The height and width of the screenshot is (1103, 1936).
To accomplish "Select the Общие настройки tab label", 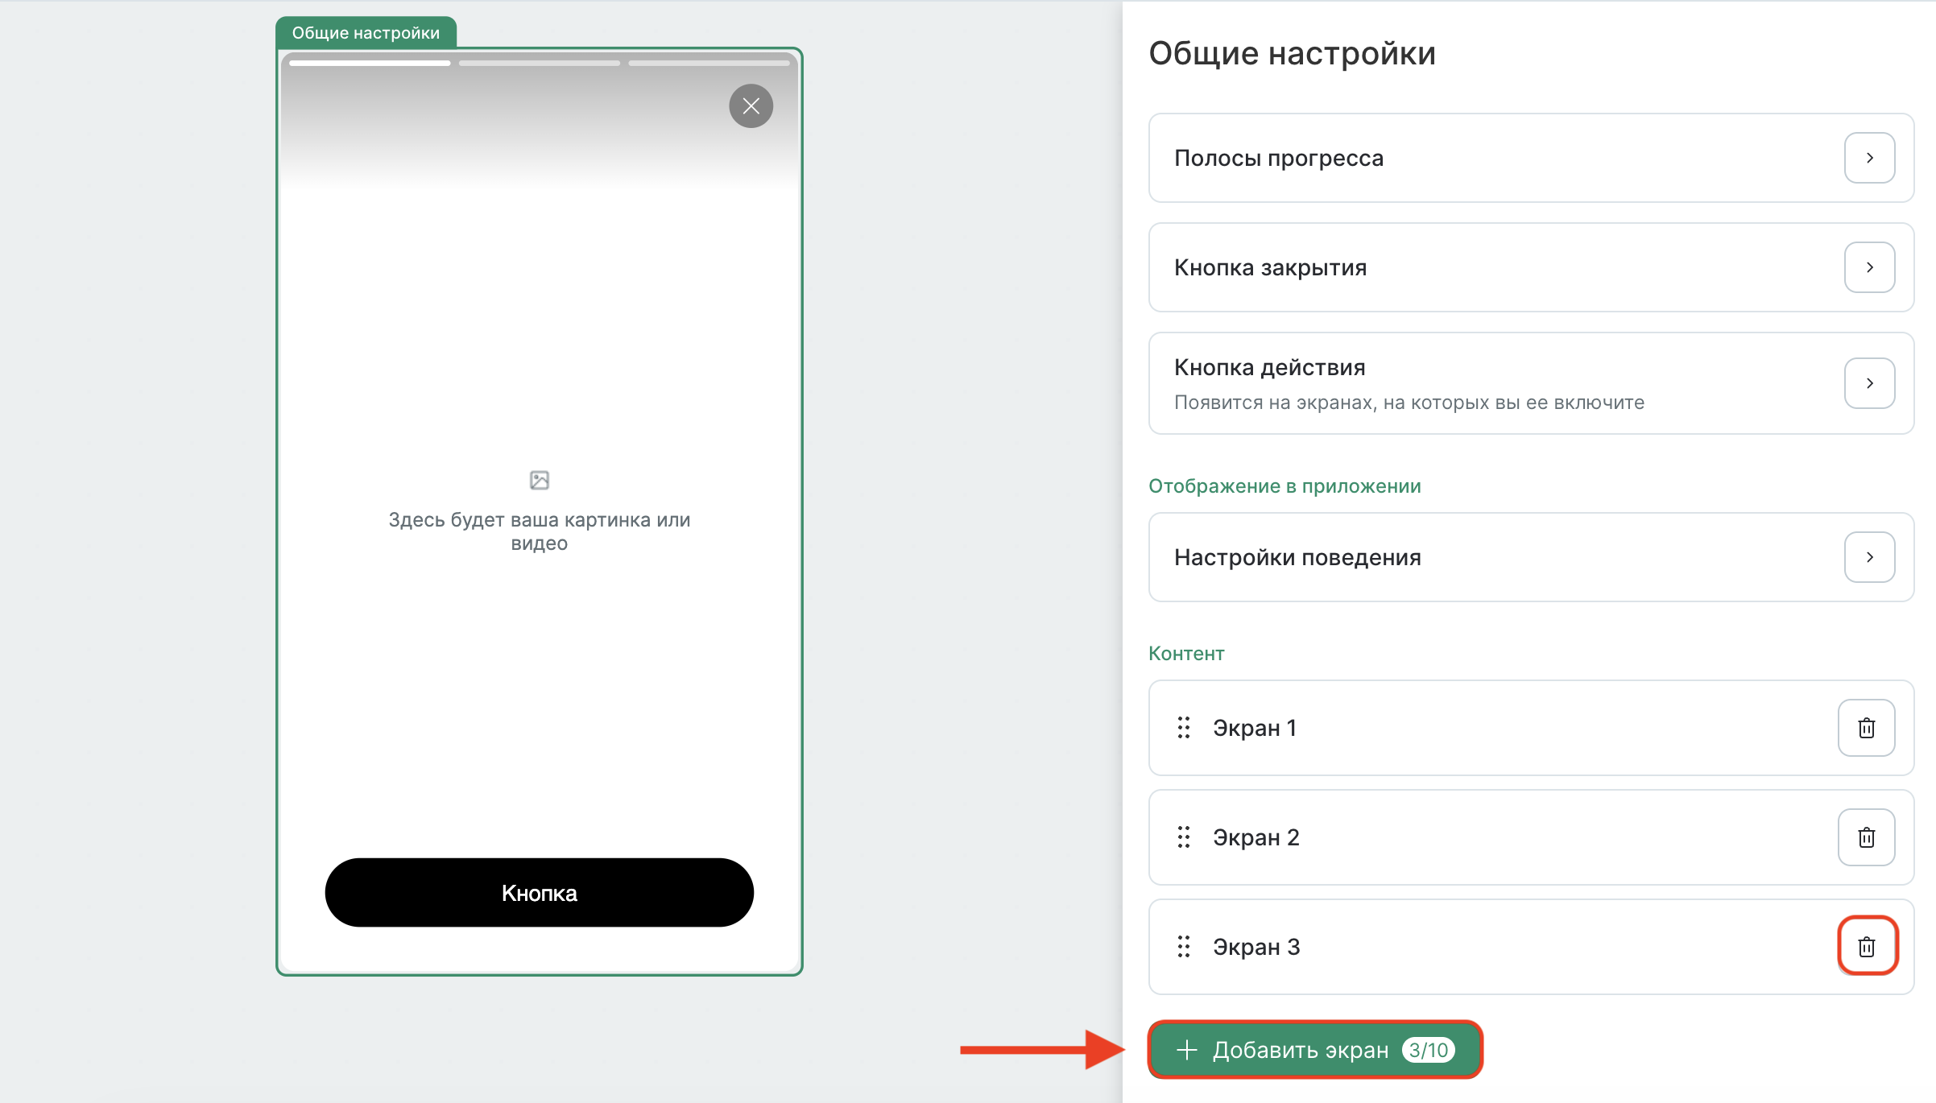I will 366,33.
